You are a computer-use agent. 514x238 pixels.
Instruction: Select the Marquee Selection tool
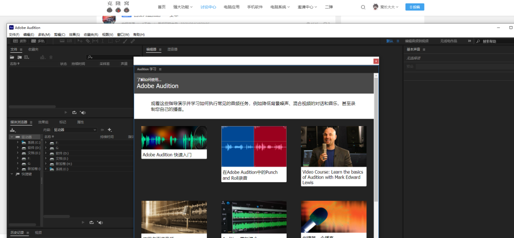click(110, 41)
